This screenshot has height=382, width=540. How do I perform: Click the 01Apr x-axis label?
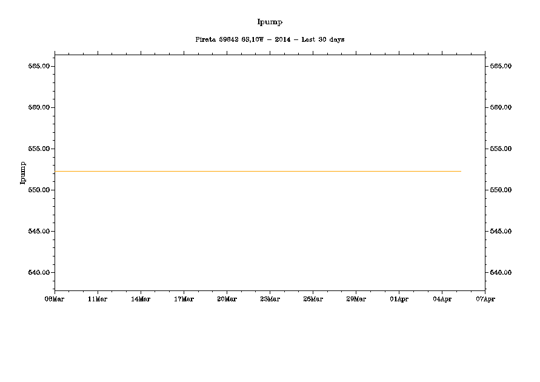pos(399,299)
